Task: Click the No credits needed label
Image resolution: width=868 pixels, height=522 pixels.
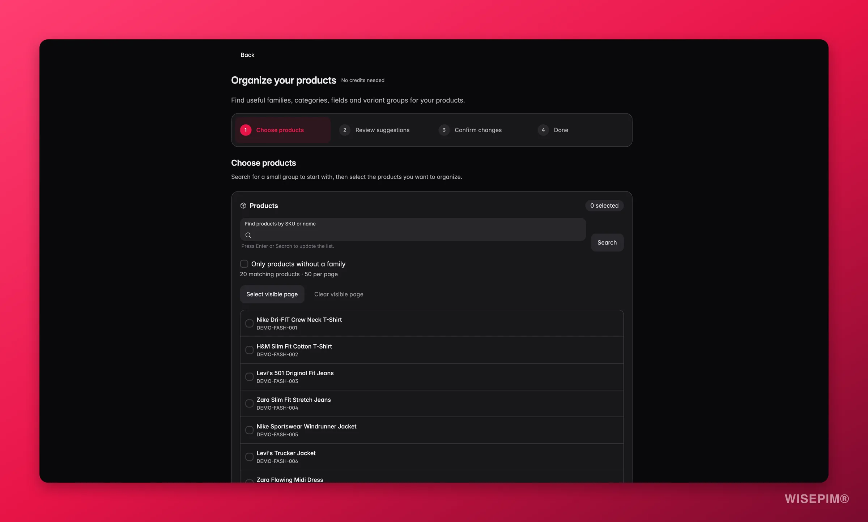Action: coord(362,80)
